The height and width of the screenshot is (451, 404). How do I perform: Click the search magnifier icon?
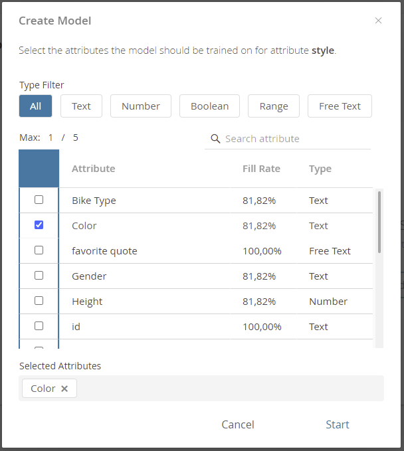(215, 139)
